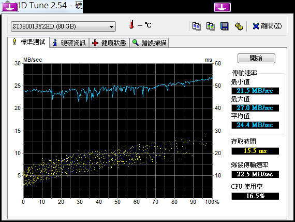Click the access time 15.5 ms readout
This screenshot has height=222, width=295.
(x=255, y=151)
